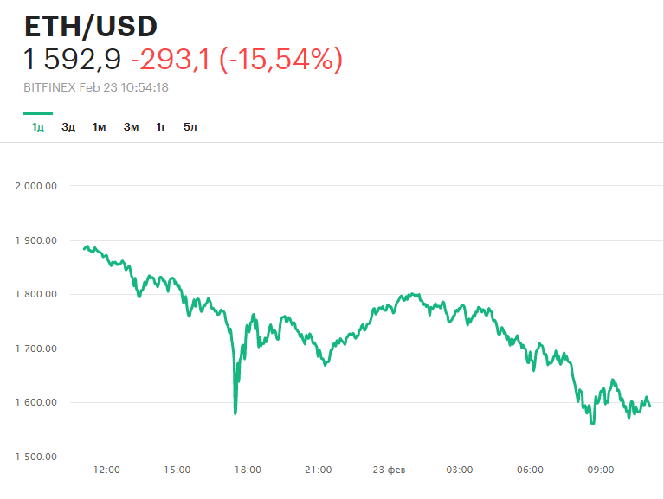Select the 1д timeframe tab
The image size is (664, 499).
point(38,127)
